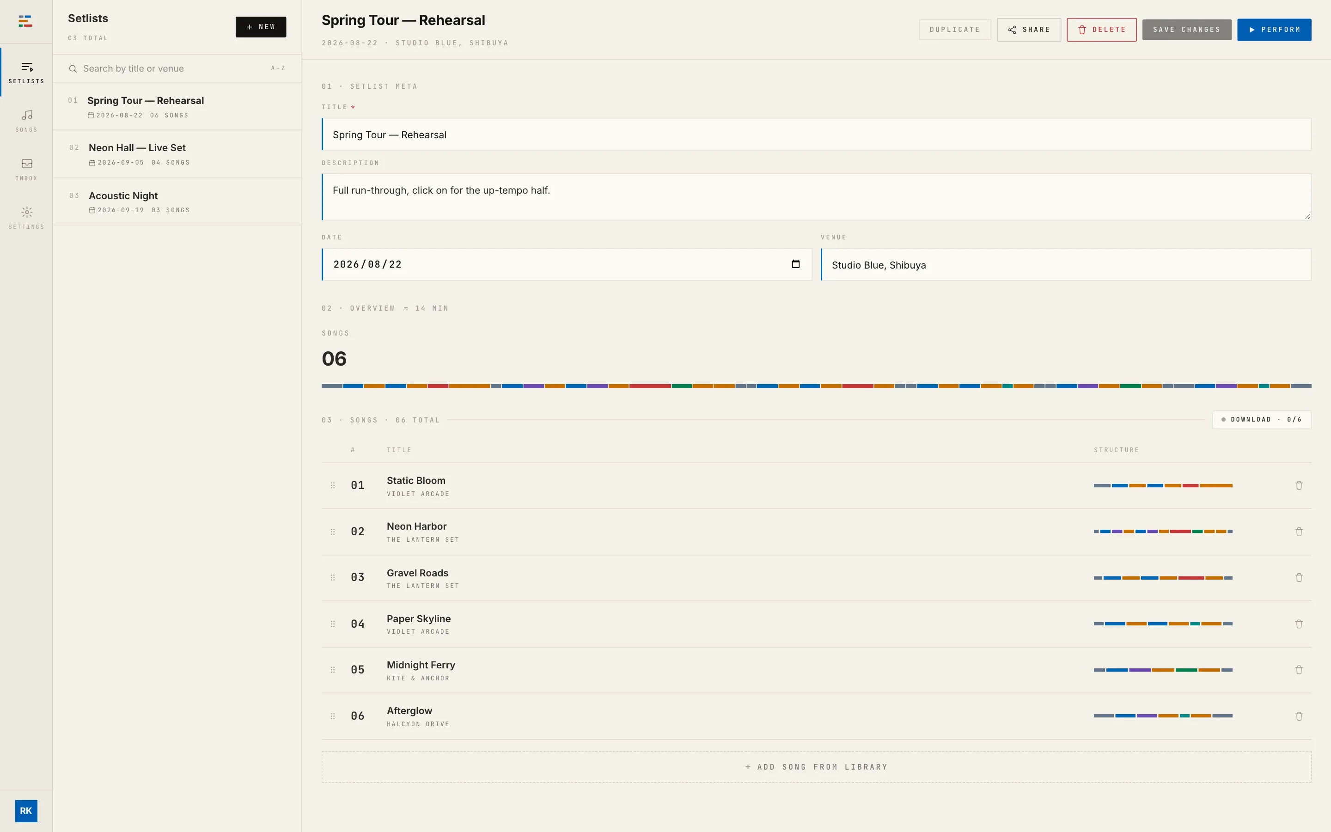The width and height of the screenshot is (1331, 832).
Task: Open the Paper Skyline song title
Action: (x=419, y=619)
